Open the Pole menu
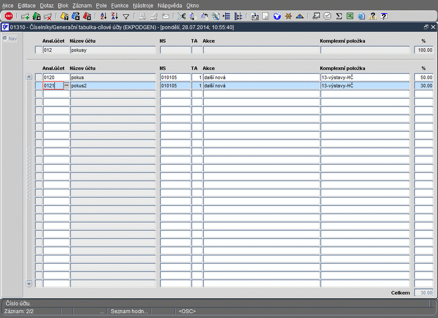Viewport: 438px width, 318px height. click(101, 5)
